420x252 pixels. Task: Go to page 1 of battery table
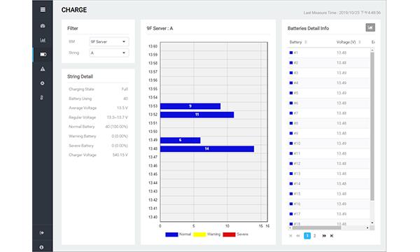[x=307, y=236]
